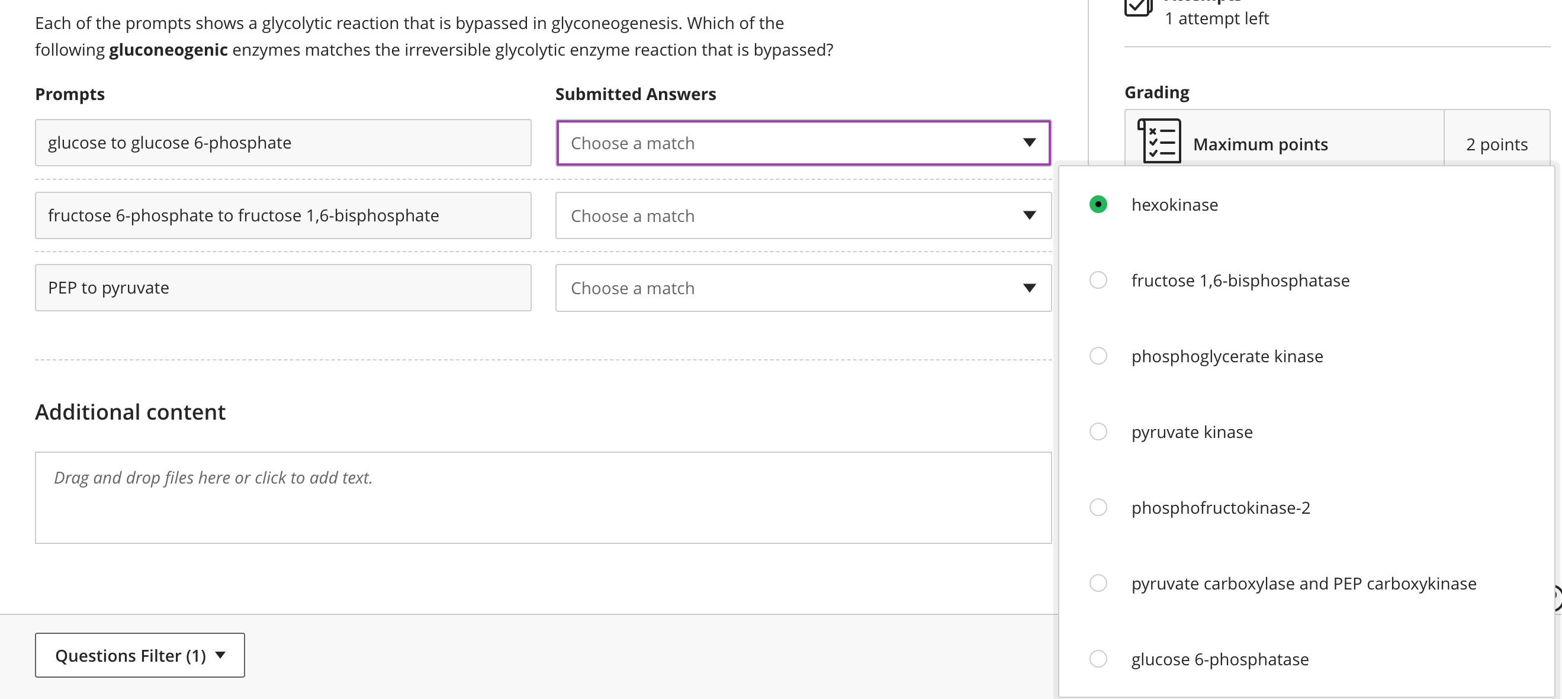Image resolution: width=1562 pixels, height=699 pixels.
Task: Click the Additional content drag-and-drop text area
Action: click(543, 497)
